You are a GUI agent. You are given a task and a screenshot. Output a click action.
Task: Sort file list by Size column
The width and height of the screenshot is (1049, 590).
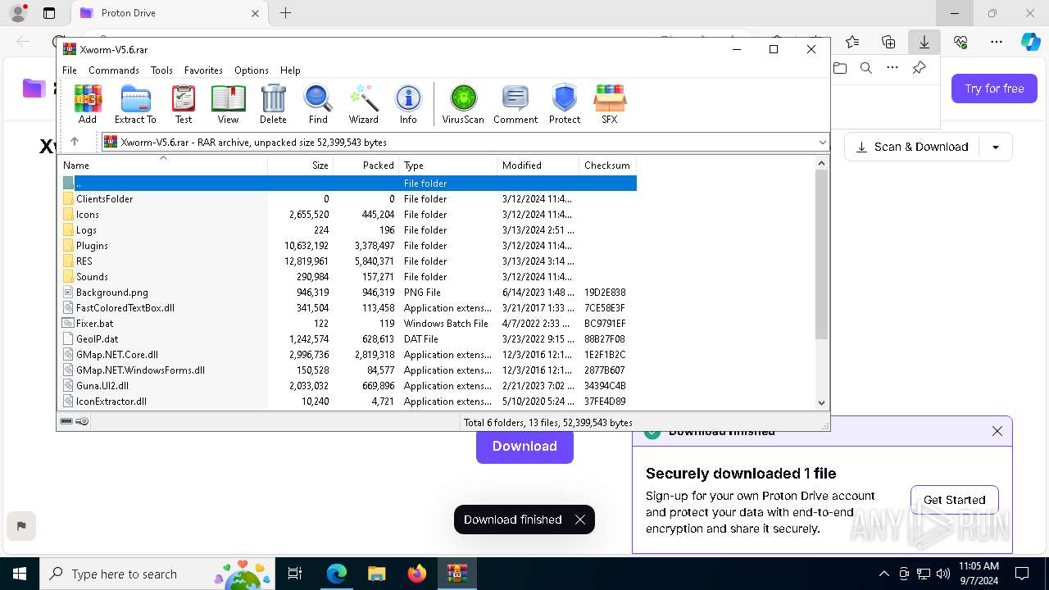(x=301, y=166)
